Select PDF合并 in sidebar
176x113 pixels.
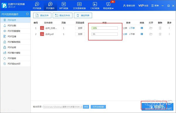pos(15,20)
